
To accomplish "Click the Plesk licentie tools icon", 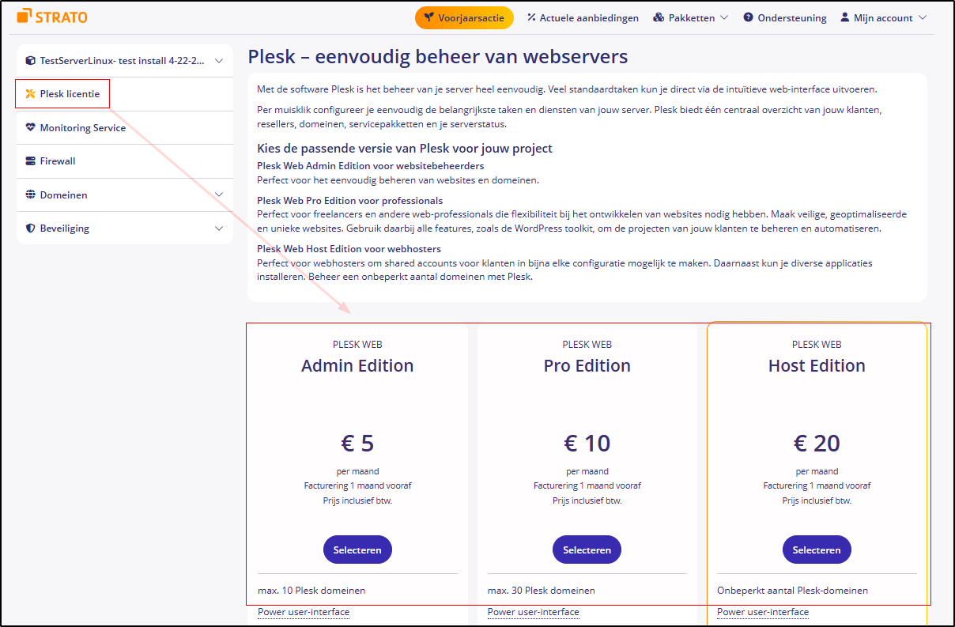I will click(x=31, y=94).
